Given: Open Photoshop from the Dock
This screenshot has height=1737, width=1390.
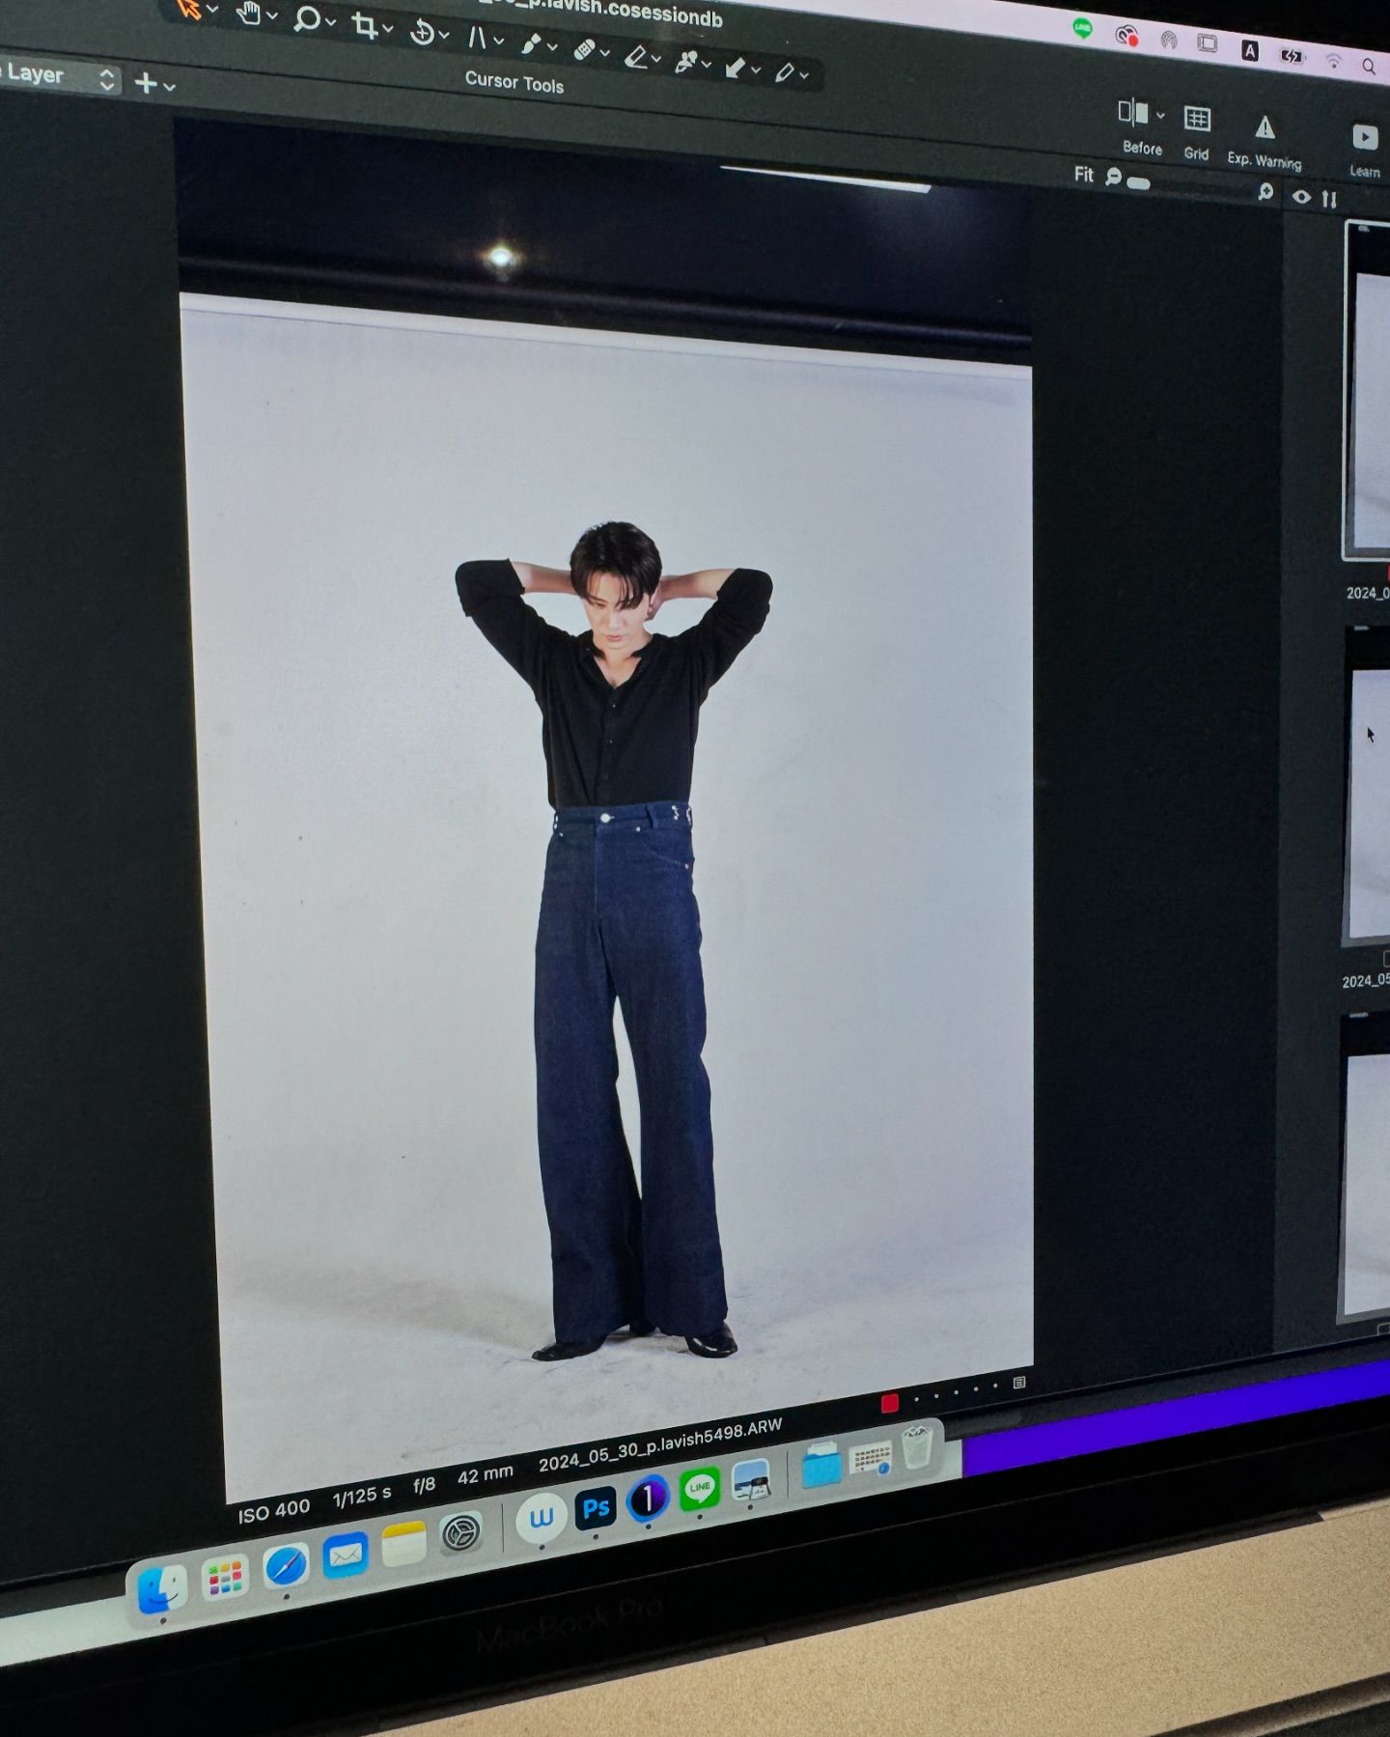Looking at the screenshot, I should point(596,1507).
